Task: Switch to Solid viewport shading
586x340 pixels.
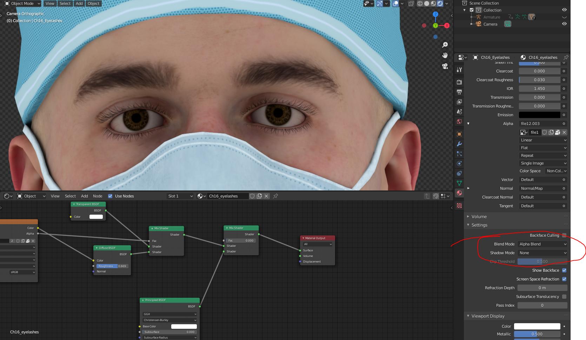Action: (x=427, y=4)
